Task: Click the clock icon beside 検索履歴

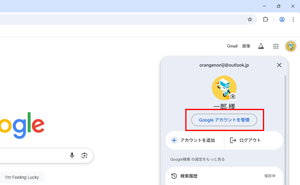Action: (x=174, y=176)
